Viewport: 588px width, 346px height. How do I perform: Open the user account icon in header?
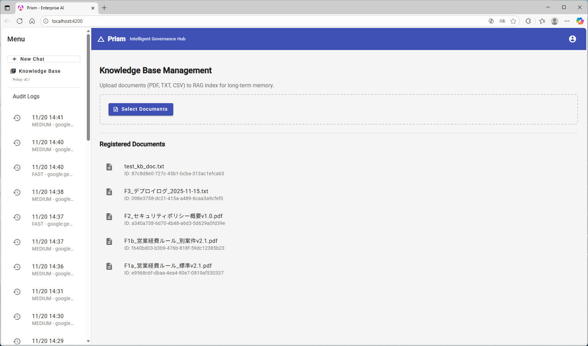pyautogui.click(x=572, y=39)
